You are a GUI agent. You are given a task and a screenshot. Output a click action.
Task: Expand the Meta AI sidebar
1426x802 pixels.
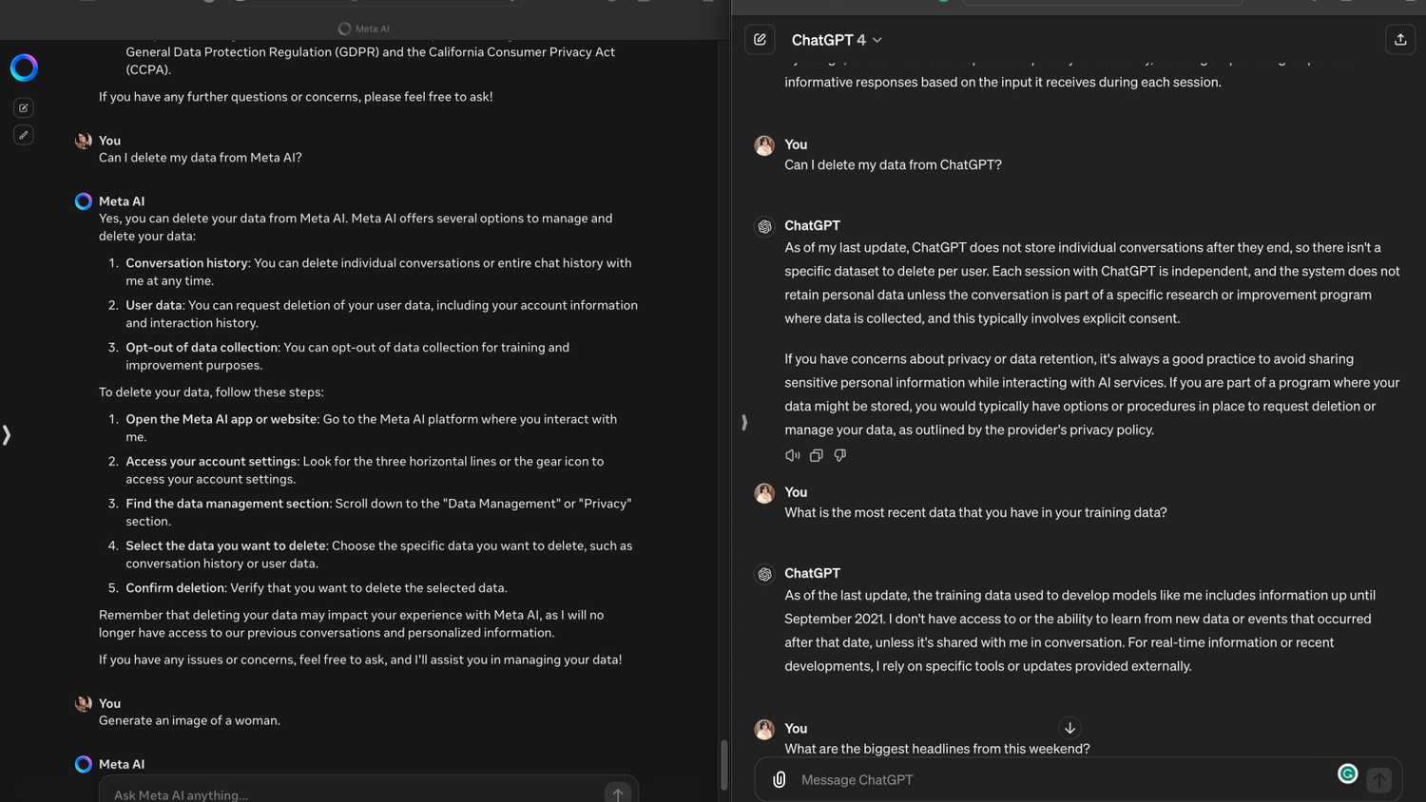pyautogui.click(x=7, y=435)
